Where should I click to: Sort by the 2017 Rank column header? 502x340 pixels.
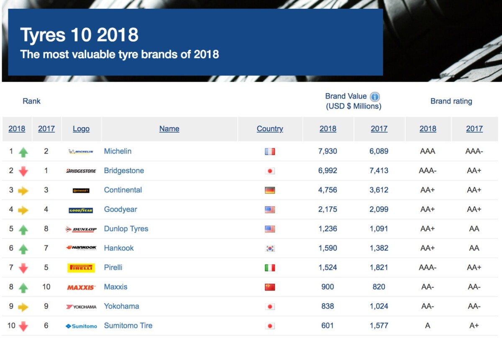click(46, 129)
